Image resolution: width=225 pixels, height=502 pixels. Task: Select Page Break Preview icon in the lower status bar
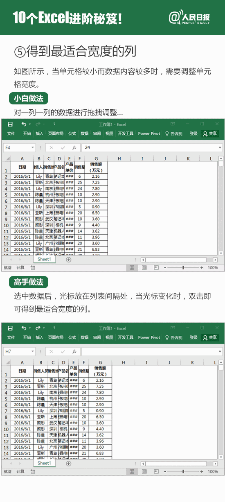click(156, 471)
